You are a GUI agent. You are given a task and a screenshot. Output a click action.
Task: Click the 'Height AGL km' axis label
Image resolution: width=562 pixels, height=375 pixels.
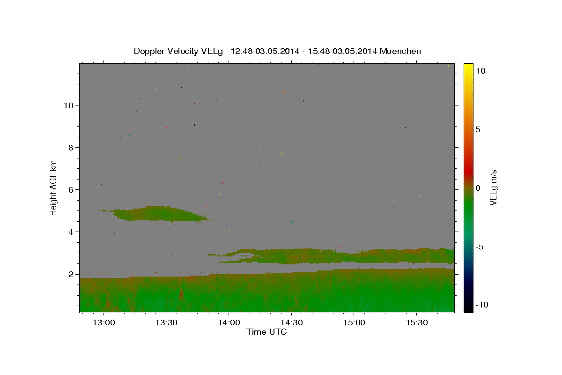click(54, 187)
